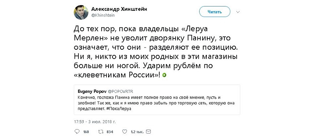Click the reply speech bubble icon
The height and width of the screenshot is (140, 315).
point(77,132)
